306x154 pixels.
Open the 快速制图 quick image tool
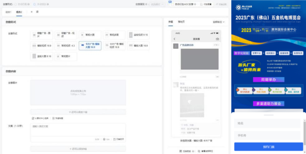tap(58, 118)
